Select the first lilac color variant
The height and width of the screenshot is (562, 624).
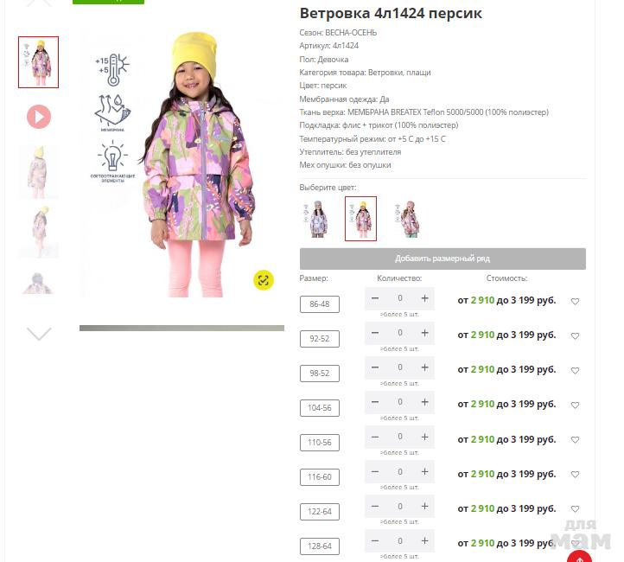(317, 219)
